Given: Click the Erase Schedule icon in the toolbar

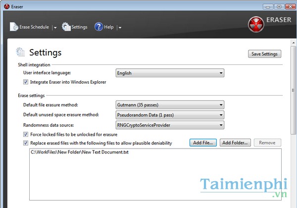Looking at the screenshot, I should (x=15, y=27).
